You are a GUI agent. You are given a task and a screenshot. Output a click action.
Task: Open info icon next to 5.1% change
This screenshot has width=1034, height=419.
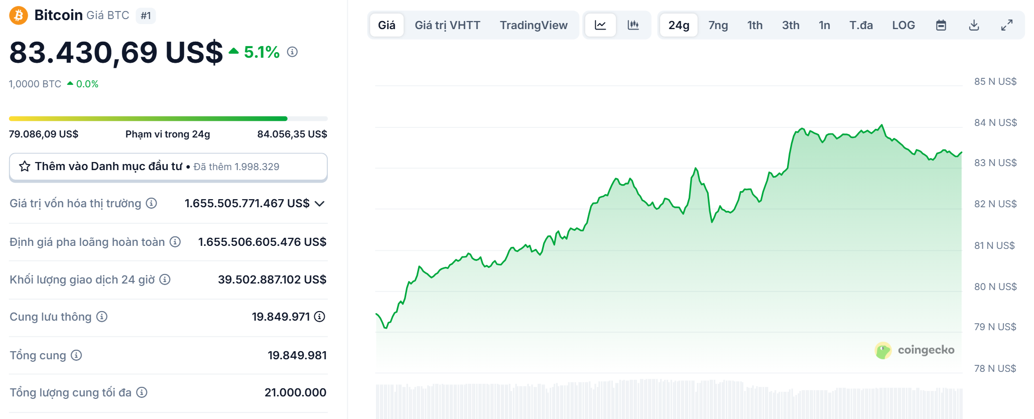coord(292,52)
